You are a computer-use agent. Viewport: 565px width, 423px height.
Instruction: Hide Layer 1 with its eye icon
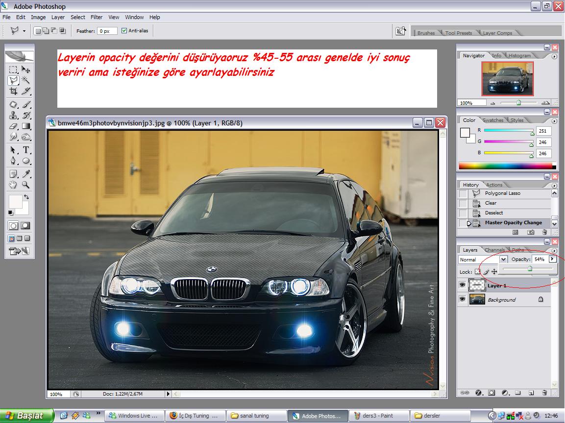tap(462, 285)
